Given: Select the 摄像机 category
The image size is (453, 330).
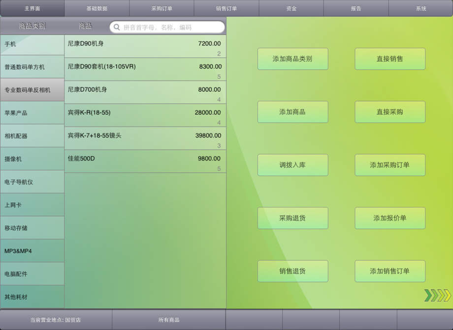Looking at the screenshot, I should [x=32, y=159].
